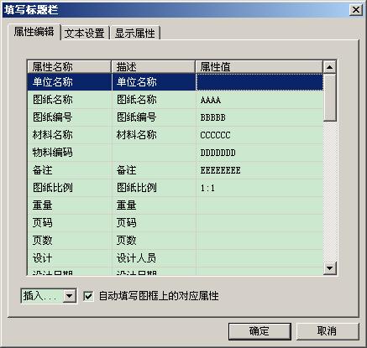The width and height of the screenshot is (367, 348).
Task: Open the 插入... dropdown
Action: (70, 296)
